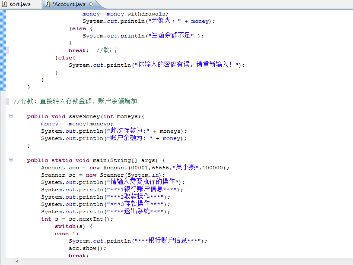Collapse the main method fold marker
This screenshot has height=265, width=353.
click(11, 160)
